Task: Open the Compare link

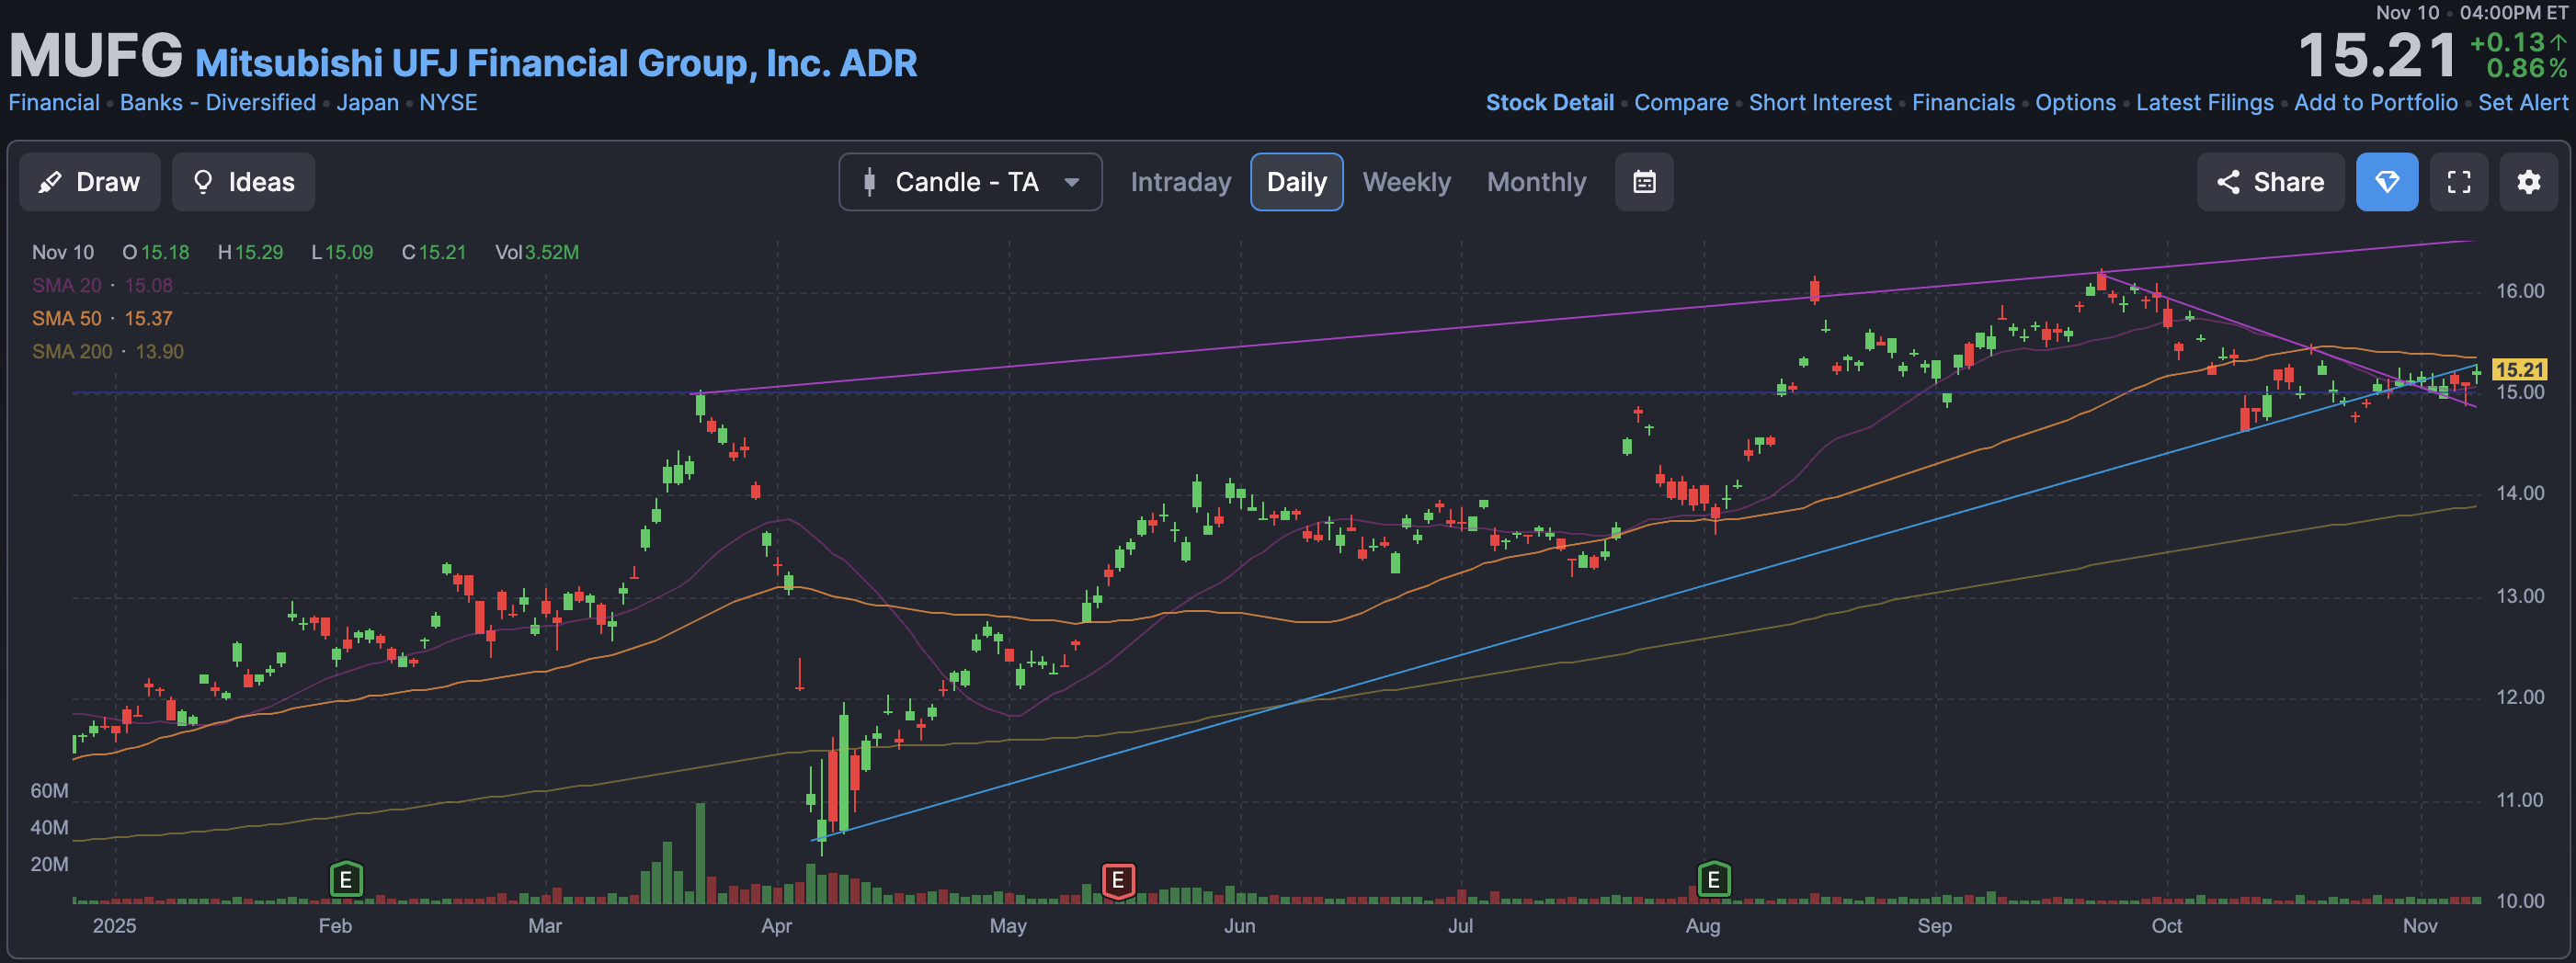Action: point(1681,103)
